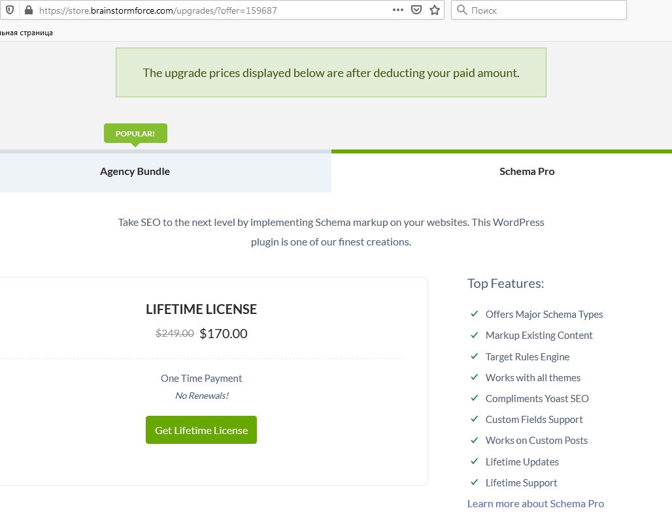Bookmark this page with the star icon
Viewport: 672px width, 517px height.
(x=434, y=10)
